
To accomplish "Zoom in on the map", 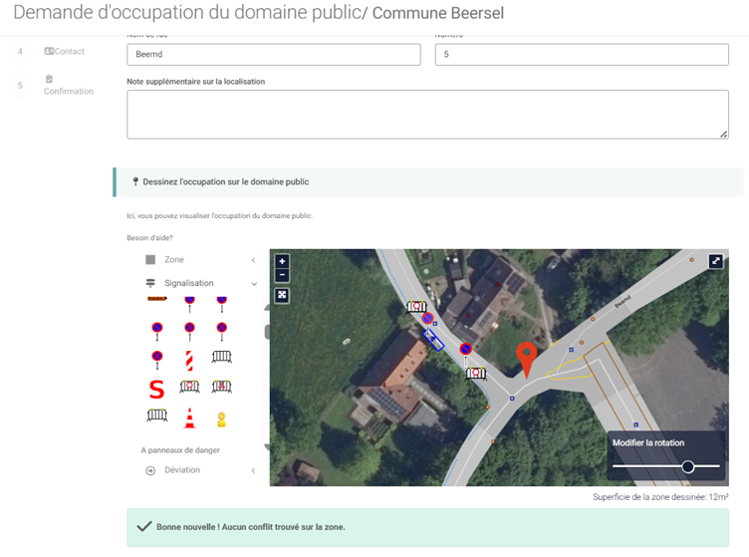I will click(282, 261).
